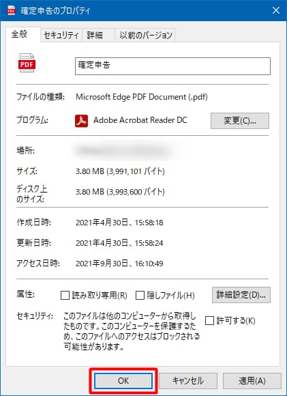
Task: Toggle the 隠しファイル(H) checkbox
Action: pyautogui.click(x=140, y=295)
